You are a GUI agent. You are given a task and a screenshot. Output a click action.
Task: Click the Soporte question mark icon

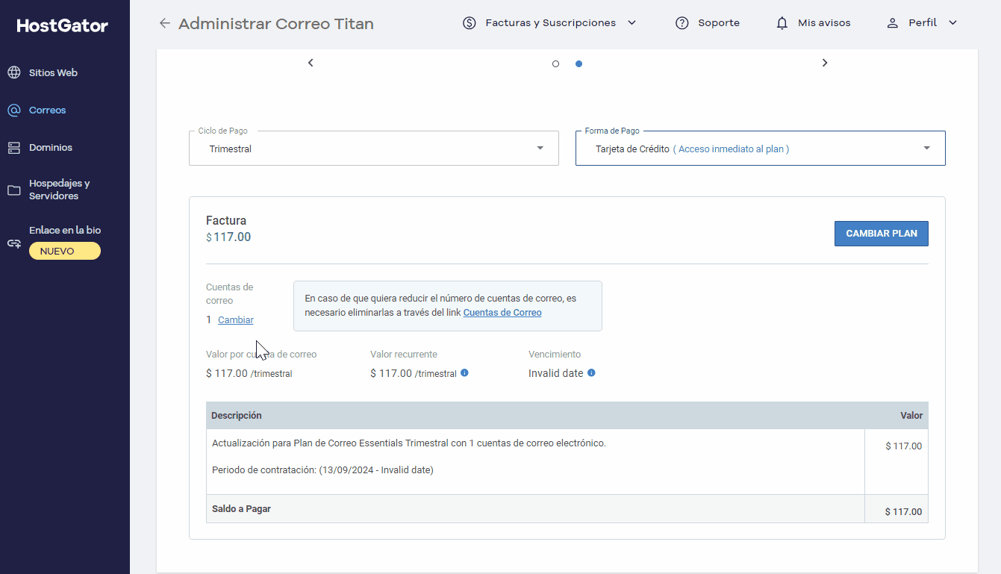tap(682, 23)
